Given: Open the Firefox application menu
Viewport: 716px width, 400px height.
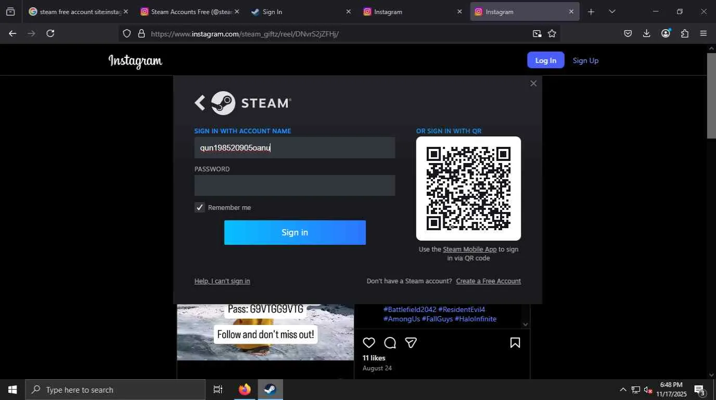Looking at the screenshot, I should 704,33.
